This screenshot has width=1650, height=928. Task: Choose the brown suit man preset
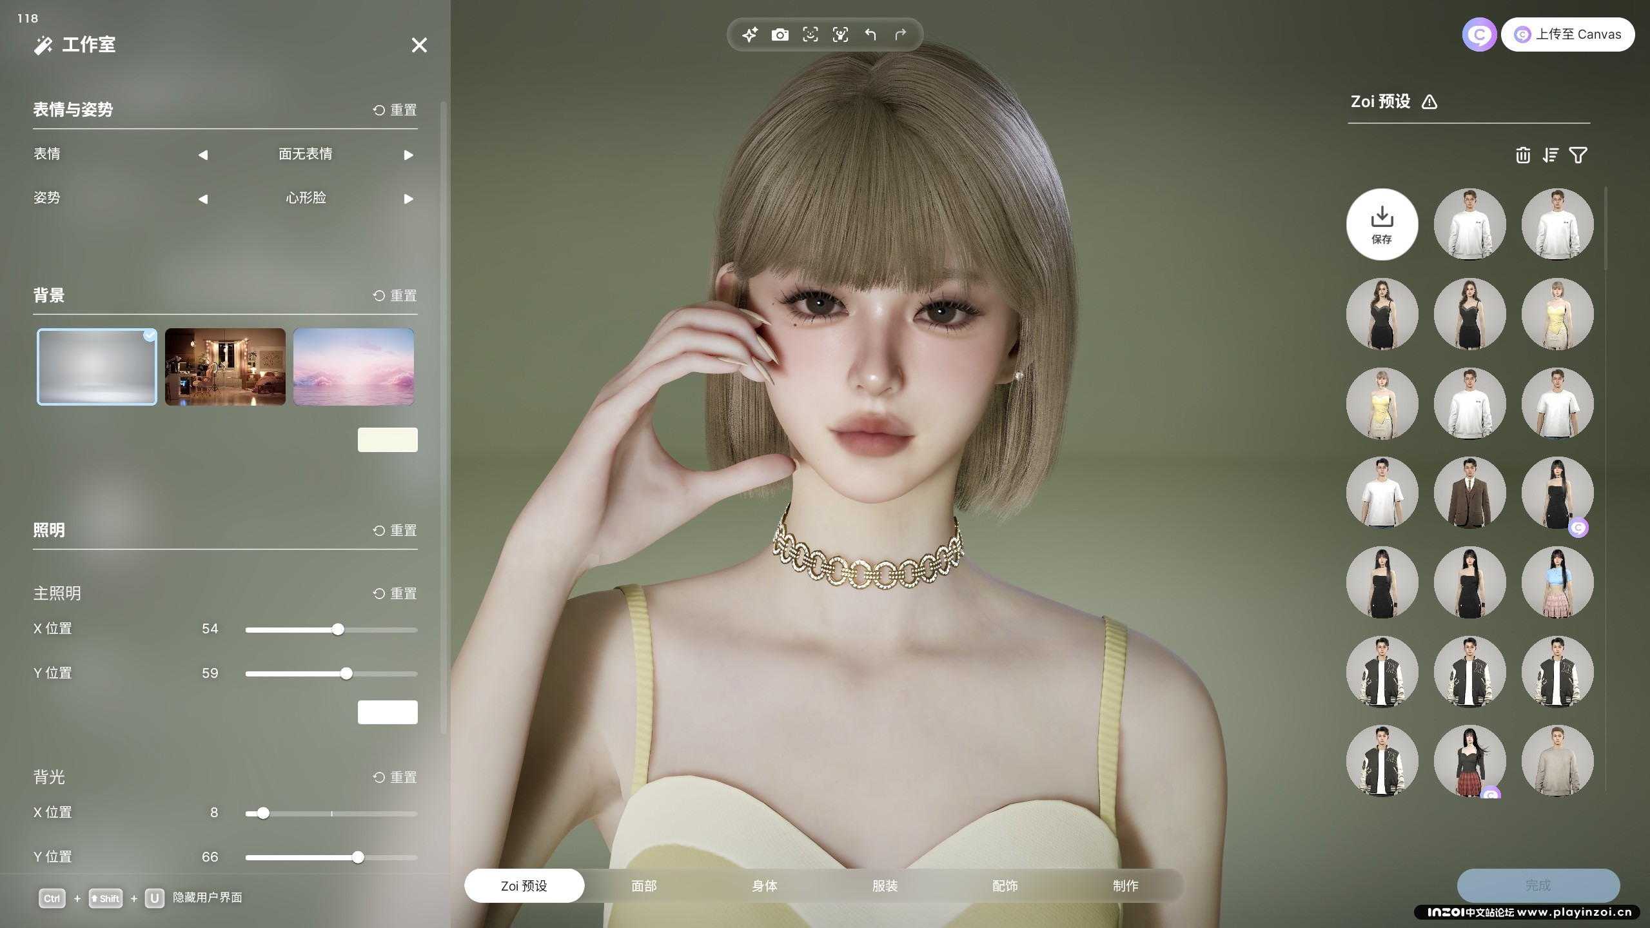[x=1469, y=493]
